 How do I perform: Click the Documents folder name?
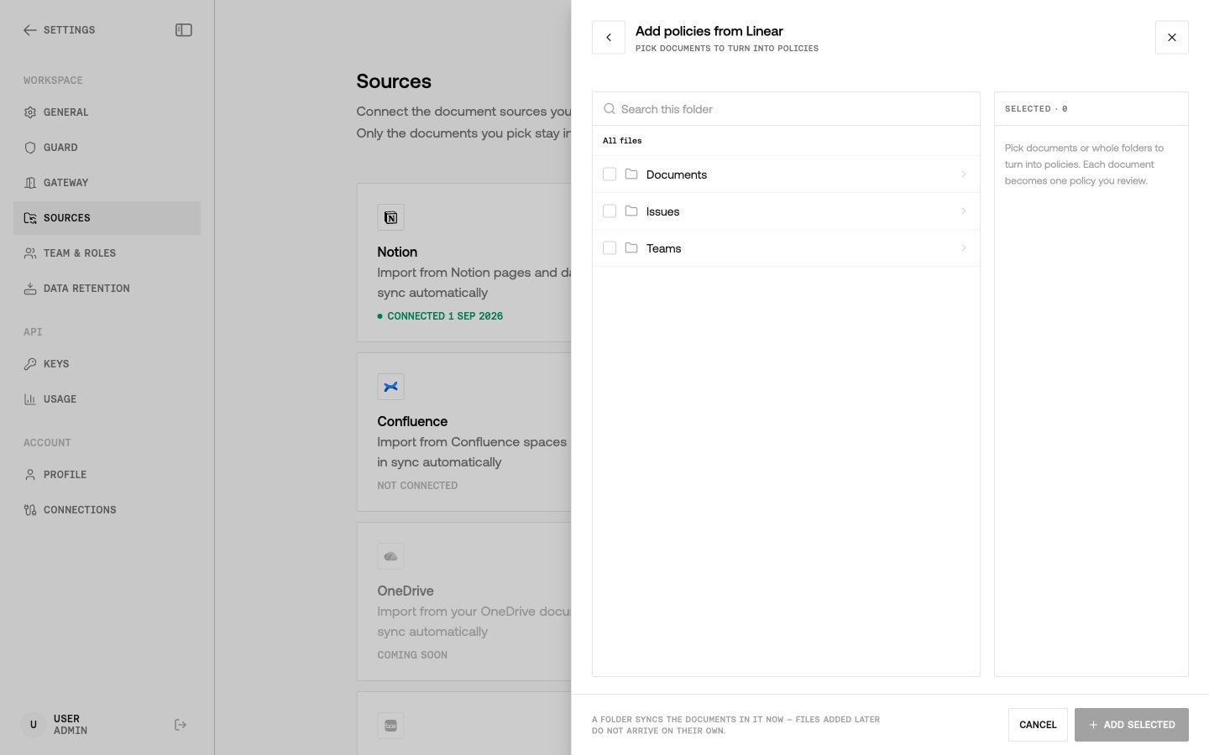tap(677, 174)
